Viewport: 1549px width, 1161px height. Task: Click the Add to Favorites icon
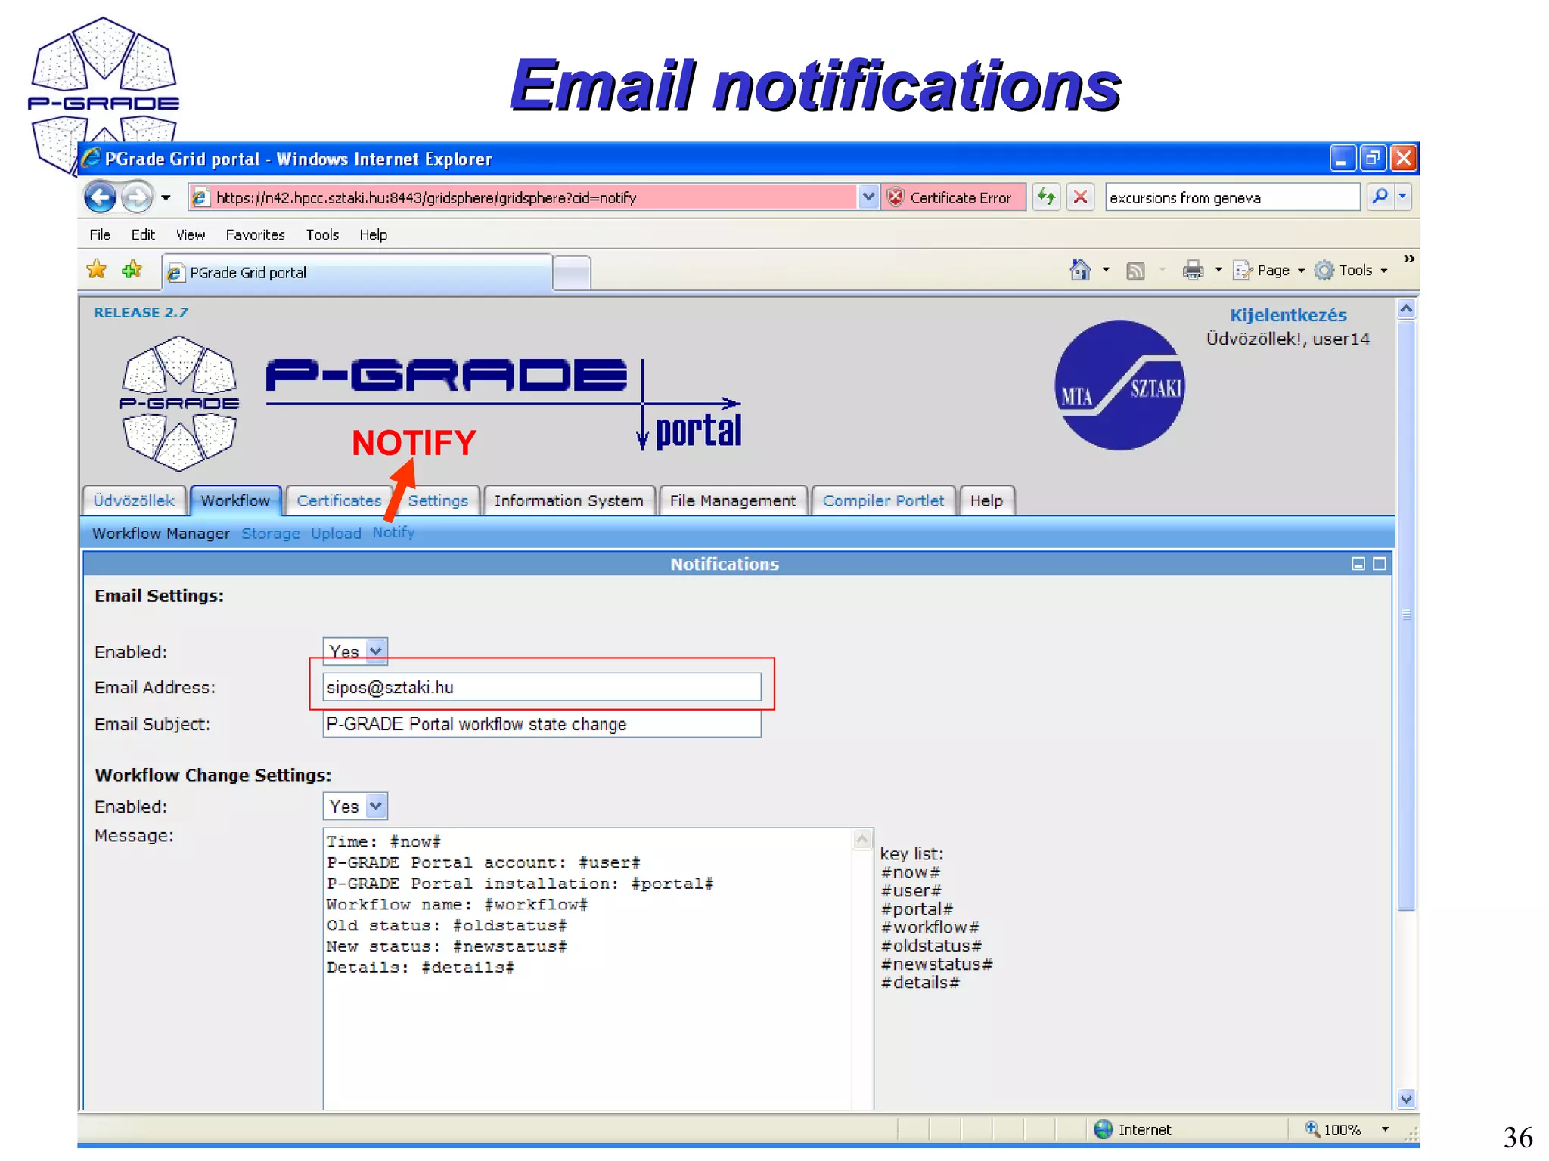tap(132, 269)
